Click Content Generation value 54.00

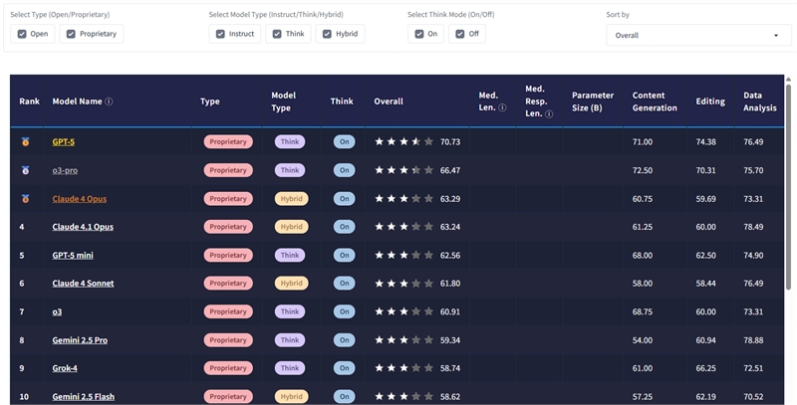[x=643, y=340]
